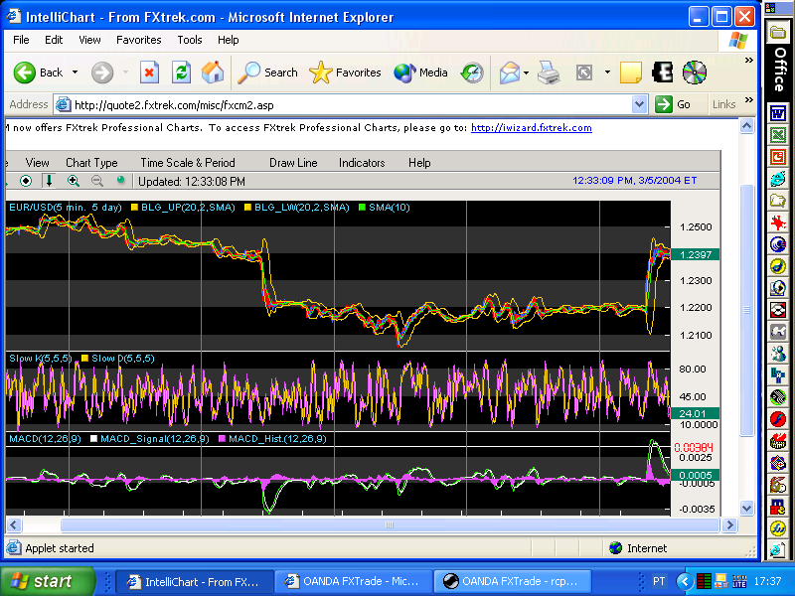Open the Chart Type menu

click(91, 163)
